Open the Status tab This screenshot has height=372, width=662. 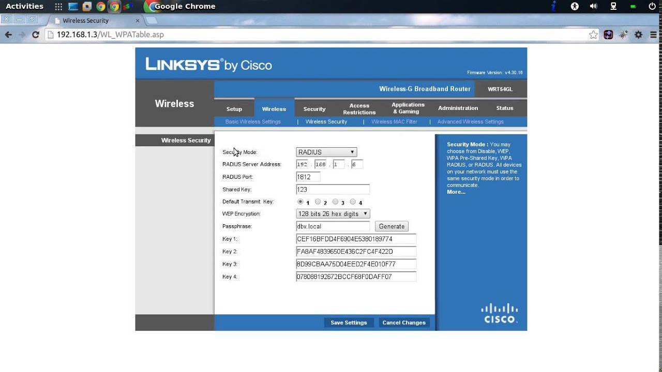[505, 108]
